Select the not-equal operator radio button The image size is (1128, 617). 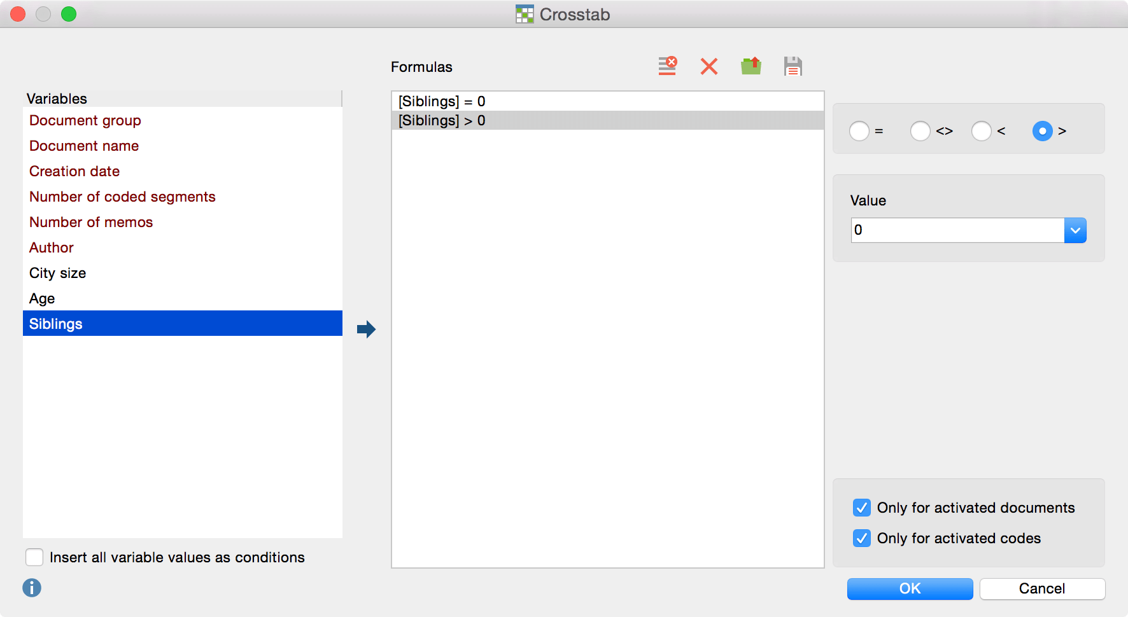(920, 131)
